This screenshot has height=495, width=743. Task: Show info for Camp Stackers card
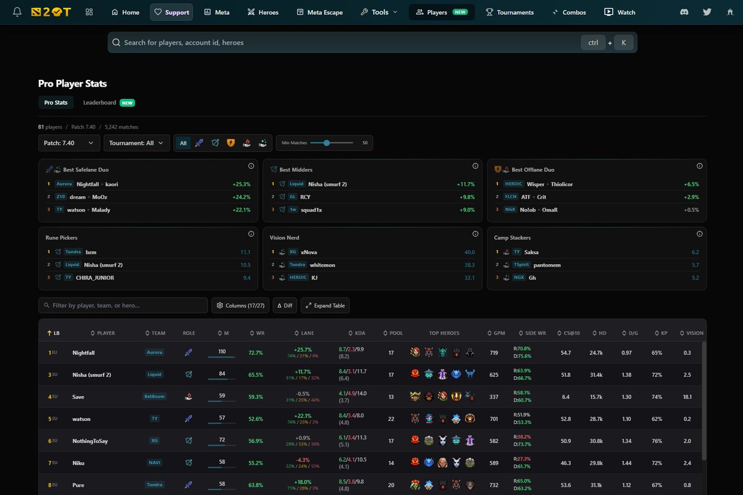(x=699, y=234)
